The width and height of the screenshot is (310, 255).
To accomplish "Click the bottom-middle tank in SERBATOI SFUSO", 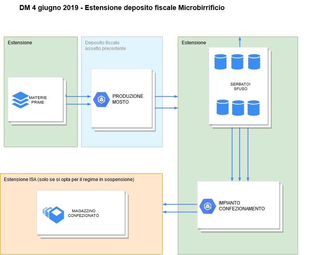I will click(238, 108).
